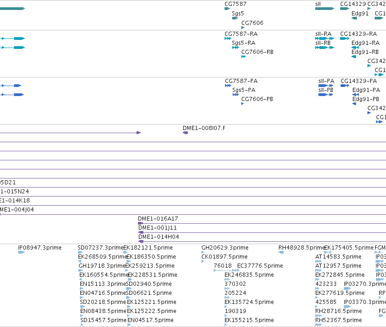Select the Edg91-RB transcript label
Image resolution: width=386 pixels, height=327 pixels.
pyautogui.click(x=365, y=52)
